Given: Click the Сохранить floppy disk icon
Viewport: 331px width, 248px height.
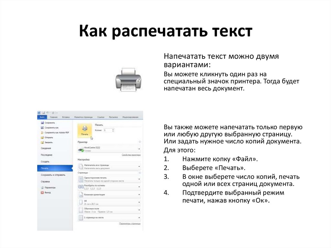Looking at the screenshot, I should tap(42, 123).
